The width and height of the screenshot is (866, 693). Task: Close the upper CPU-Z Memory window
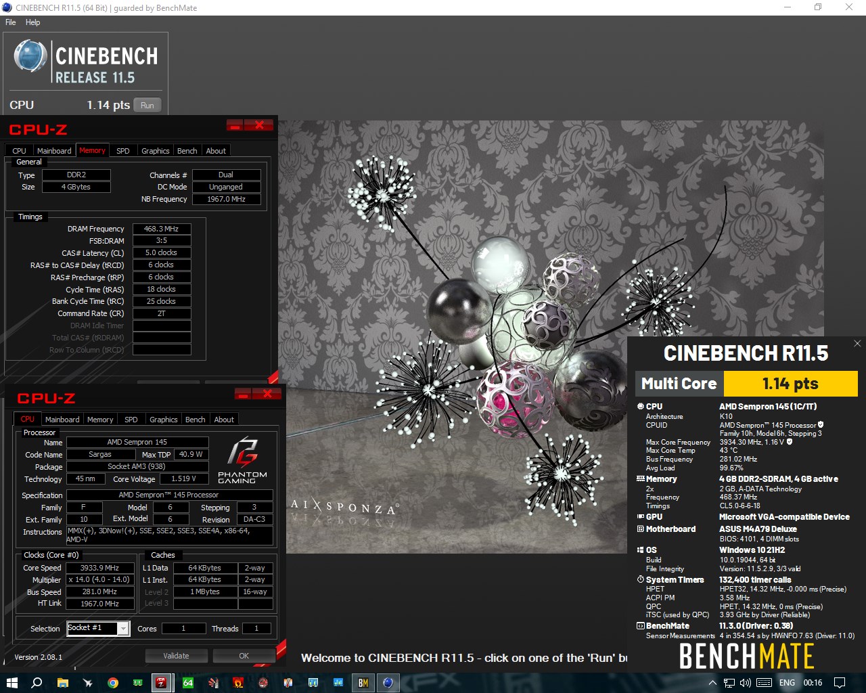(258, 125)
